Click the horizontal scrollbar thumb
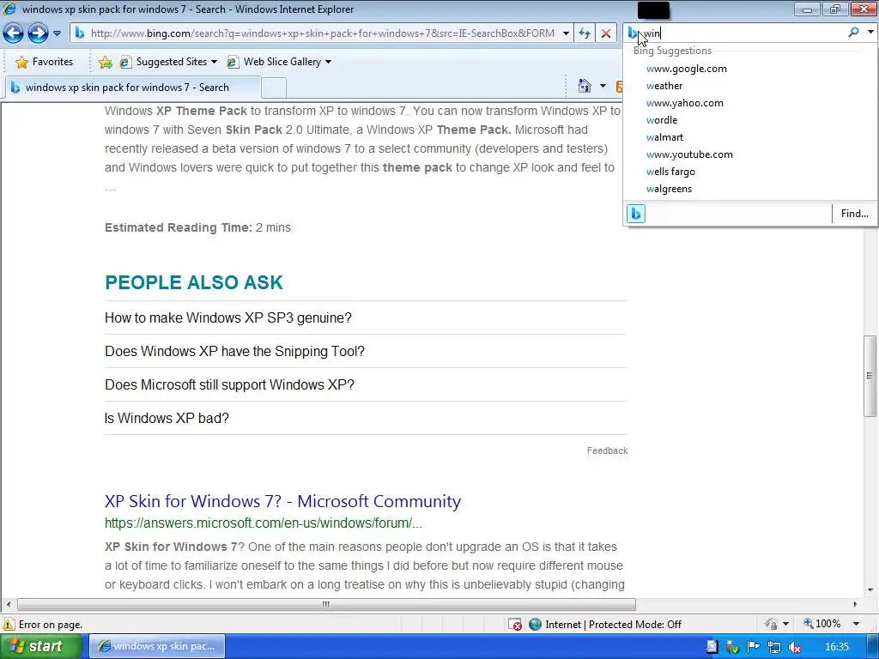This screenshot has width=879, height=659. click(x=326, y=604)
